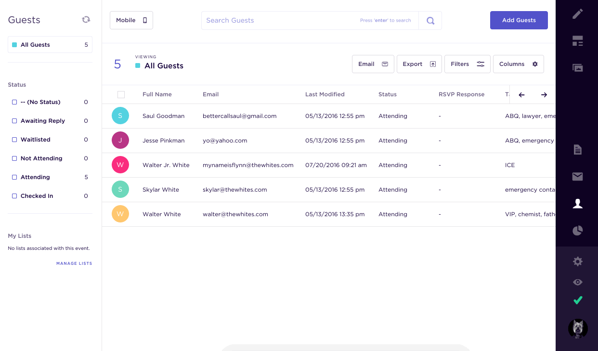Toggle the select-all guests checkbox

click(121, 94)
